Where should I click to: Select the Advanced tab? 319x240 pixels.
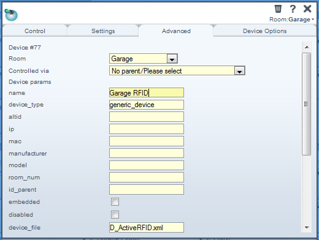tap(176, 31)
